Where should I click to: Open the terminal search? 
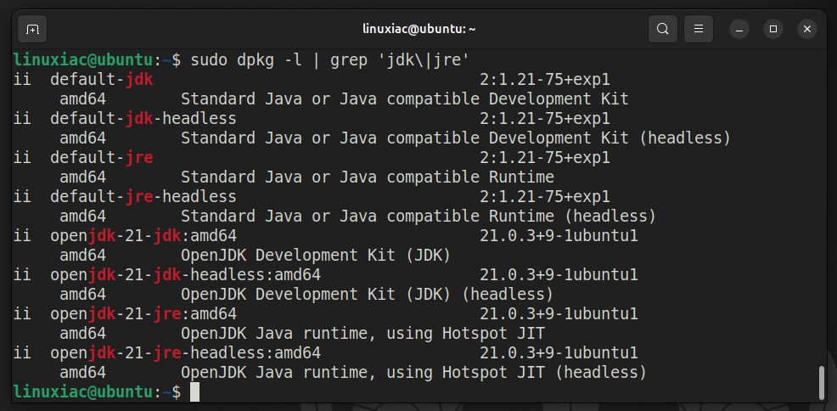[x=662, y=29]
